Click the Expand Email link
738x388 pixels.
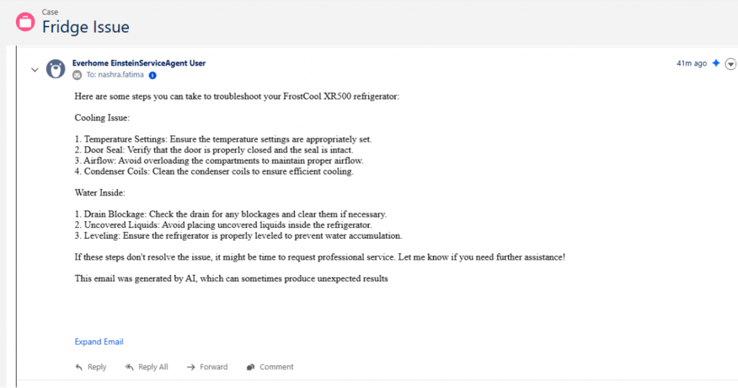[99, 342]
